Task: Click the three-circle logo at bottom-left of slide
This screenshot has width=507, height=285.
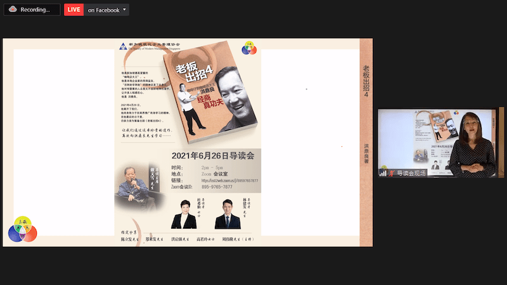Action: click(x=22, y=230)
